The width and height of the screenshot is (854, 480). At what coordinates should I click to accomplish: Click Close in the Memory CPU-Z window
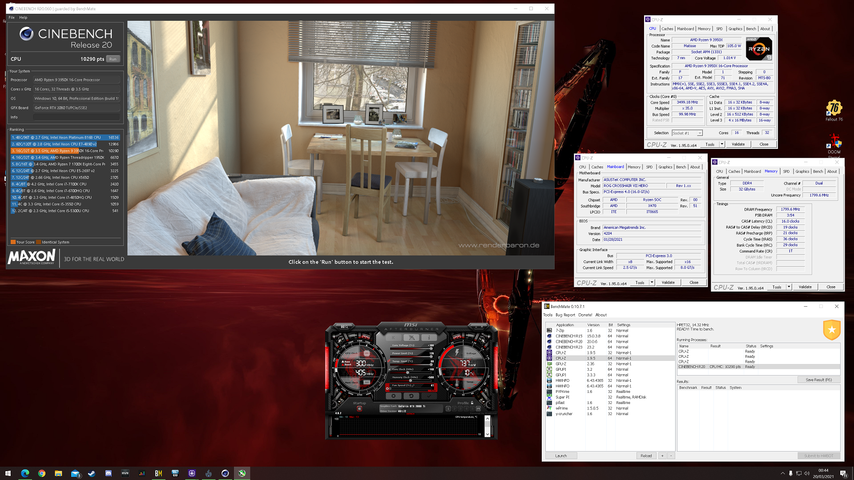coord(830,287)
